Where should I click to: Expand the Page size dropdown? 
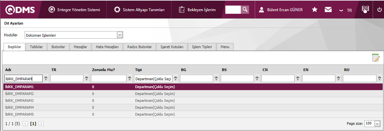(377, 123)
